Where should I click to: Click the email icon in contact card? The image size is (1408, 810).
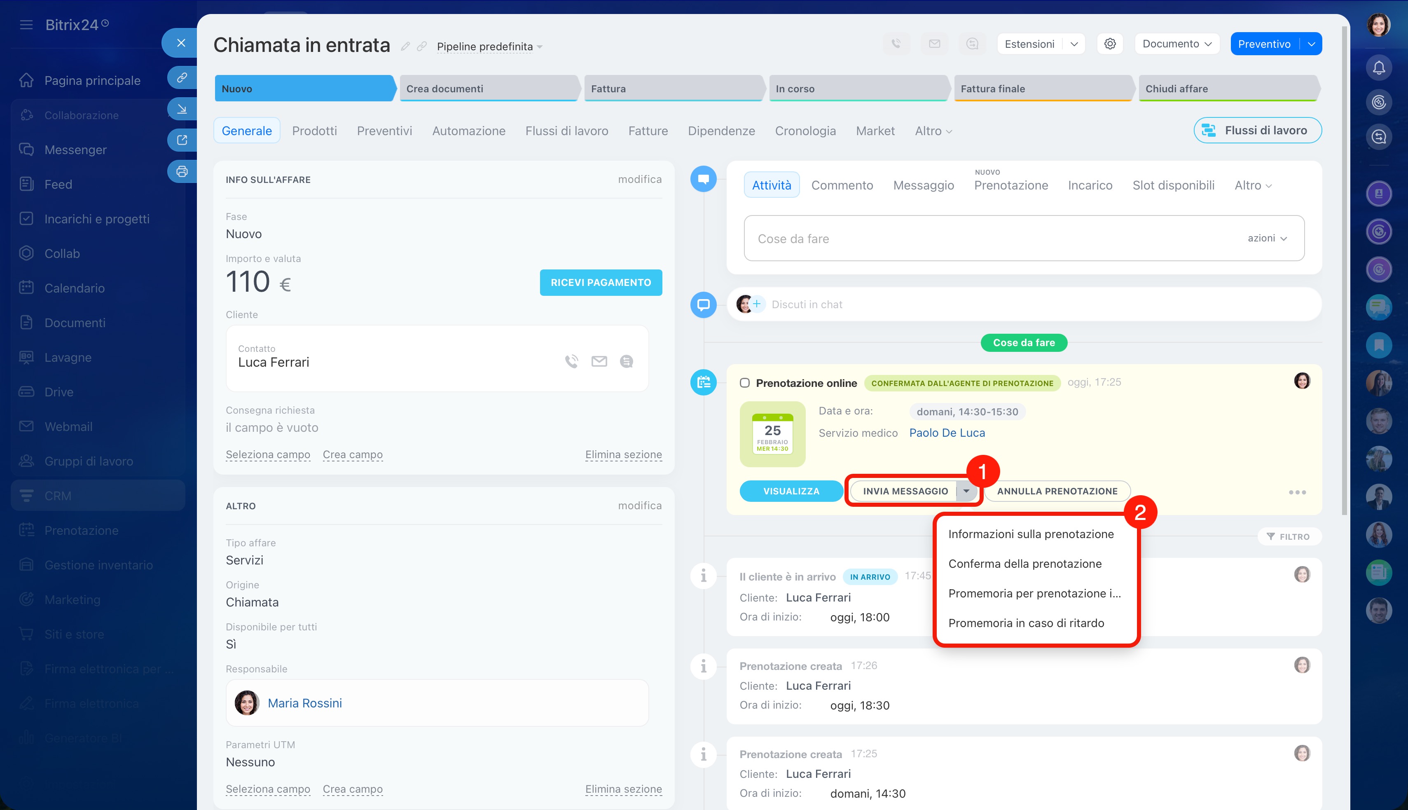599,362
